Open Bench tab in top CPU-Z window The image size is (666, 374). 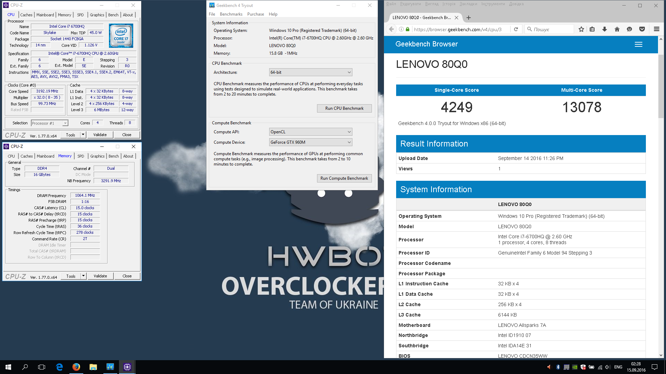[x=113, y=15]
